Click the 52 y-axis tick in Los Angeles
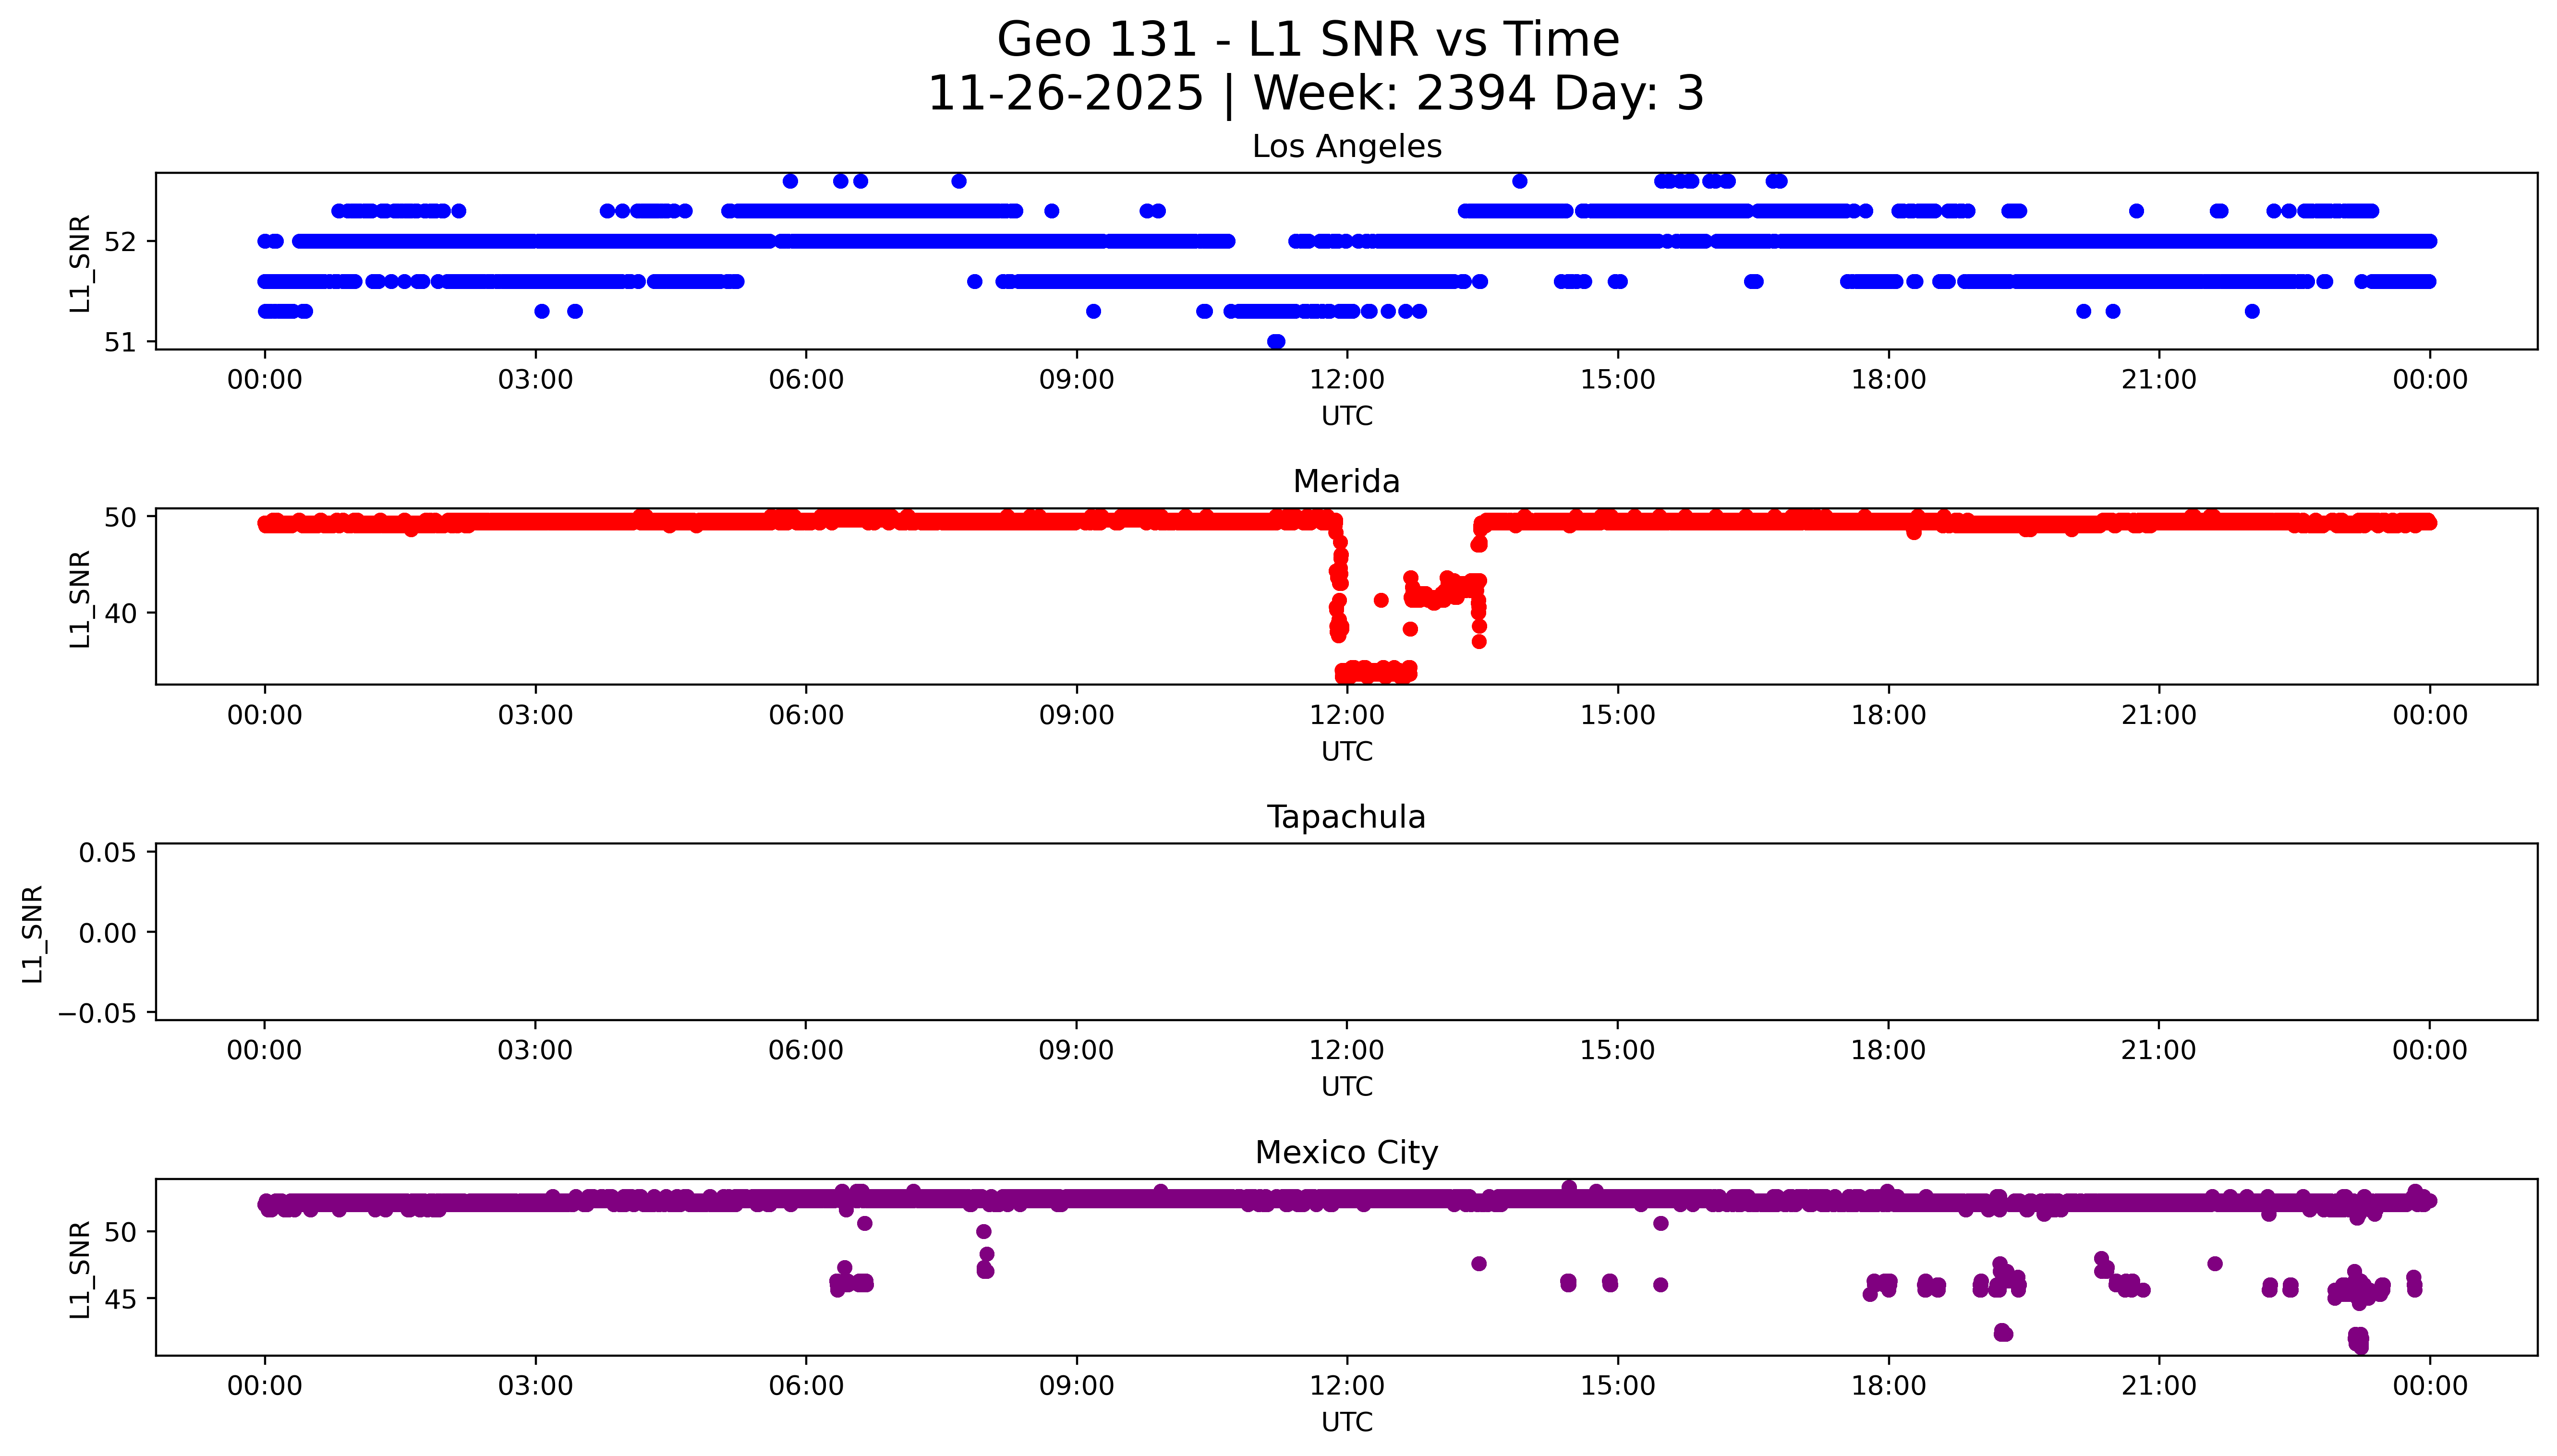Viewport: 2557px width, 1456px height. [x=120, y=242]
